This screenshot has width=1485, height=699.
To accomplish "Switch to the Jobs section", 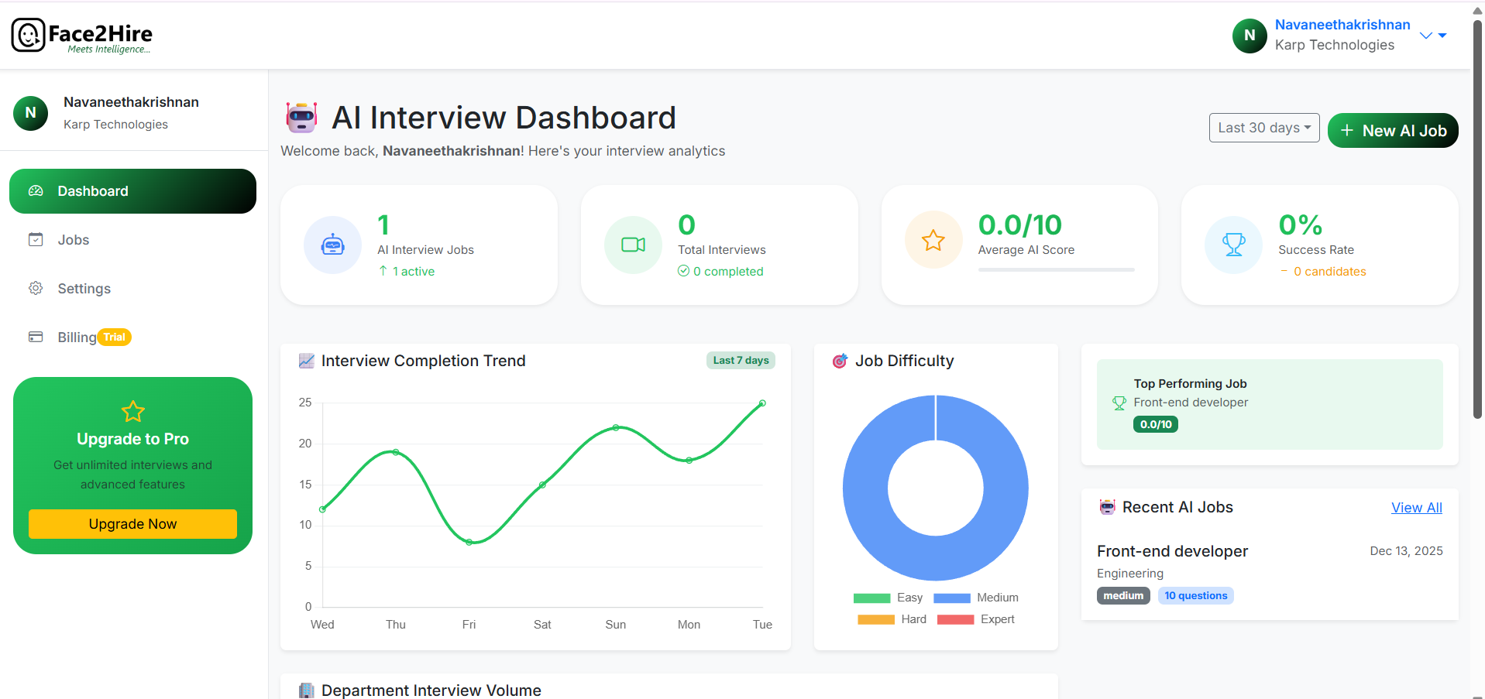I will 72,239.
